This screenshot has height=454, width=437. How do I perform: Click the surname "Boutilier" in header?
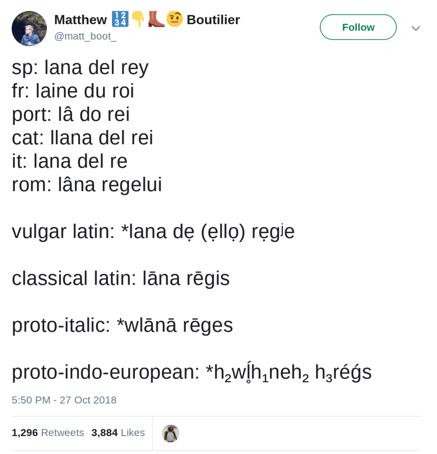coord(213,19)
